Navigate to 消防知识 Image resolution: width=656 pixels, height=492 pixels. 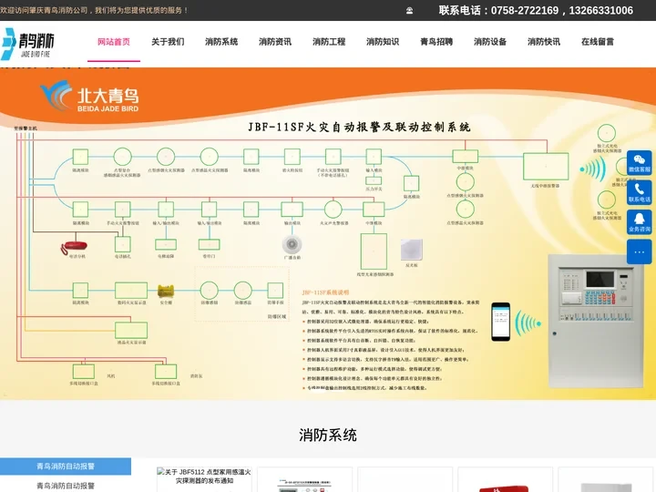pyautogui.click(x=383, y=42)
